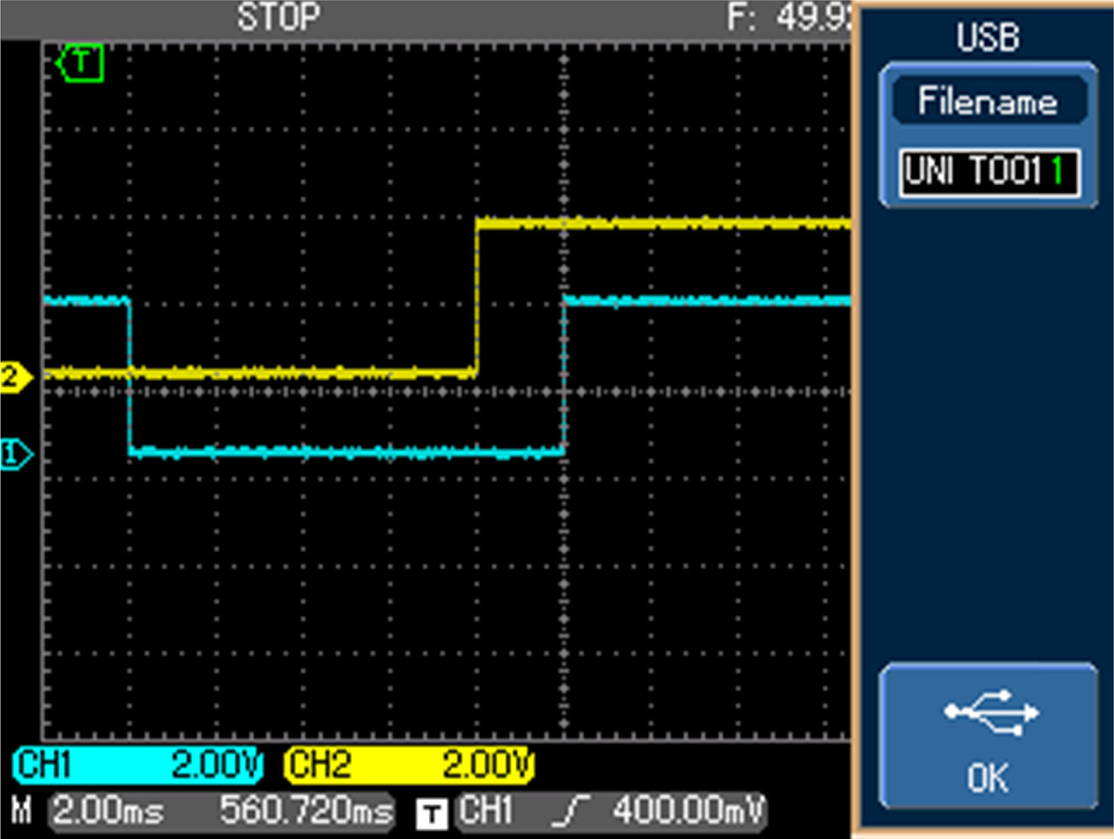Click the UNI T0011 filename text field
Viewport: 1114px width, 839px height.
click(989, 172)
